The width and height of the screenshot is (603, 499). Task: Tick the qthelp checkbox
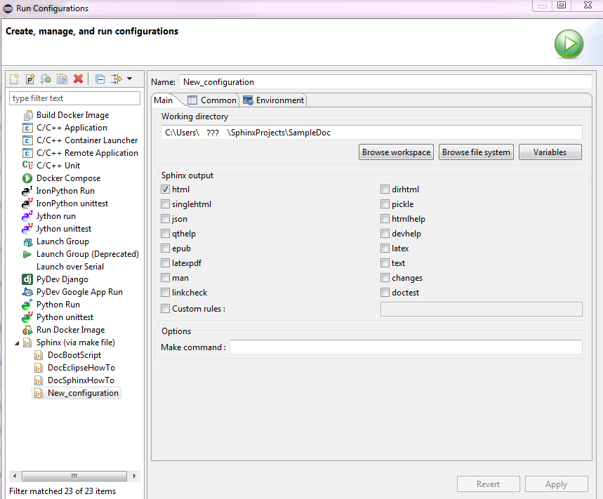(x=166, y=233)
